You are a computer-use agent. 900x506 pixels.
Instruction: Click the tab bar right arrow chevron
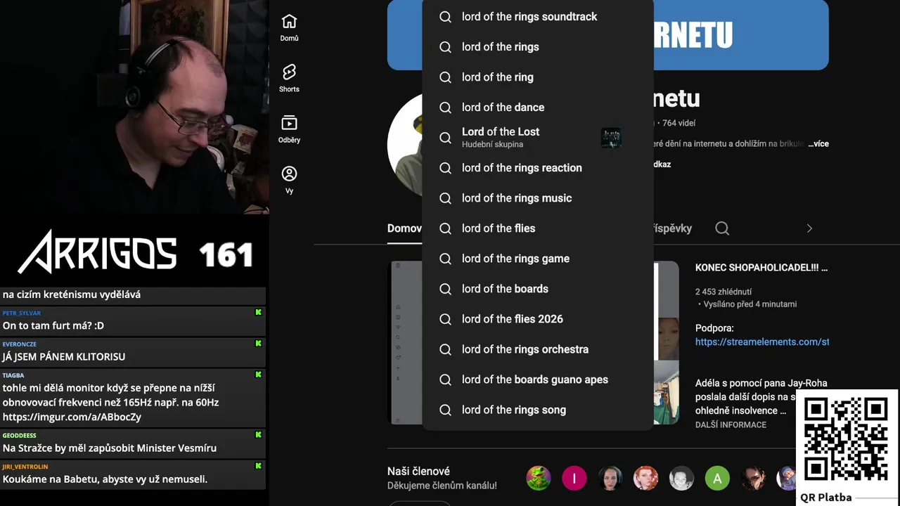tap(809, 228)
